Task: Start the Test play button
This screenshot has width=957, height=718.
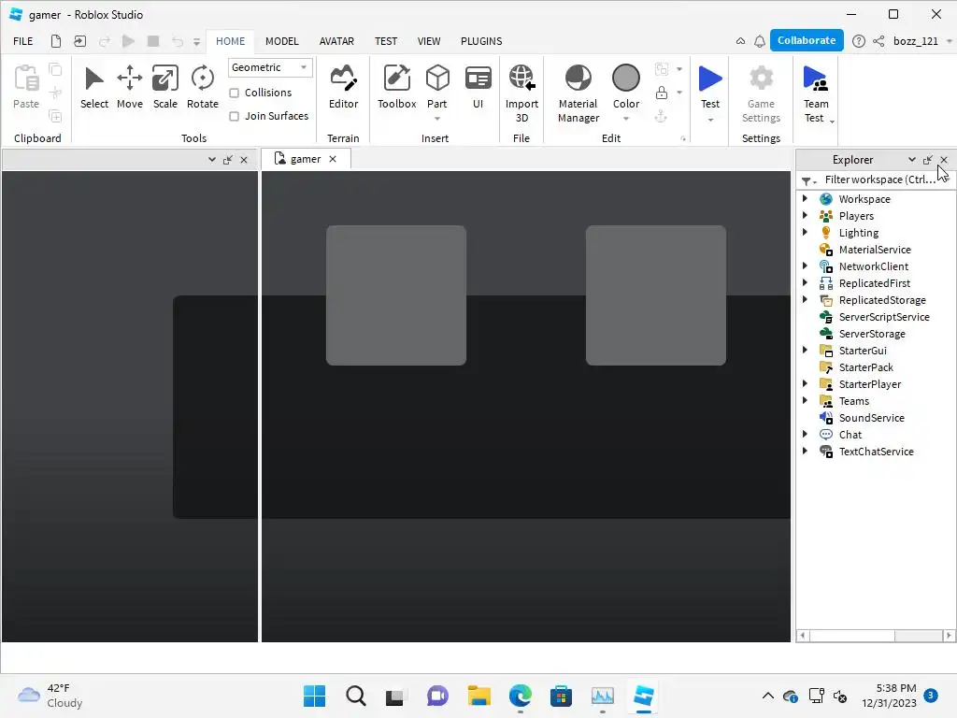Action: click(710, 79)
